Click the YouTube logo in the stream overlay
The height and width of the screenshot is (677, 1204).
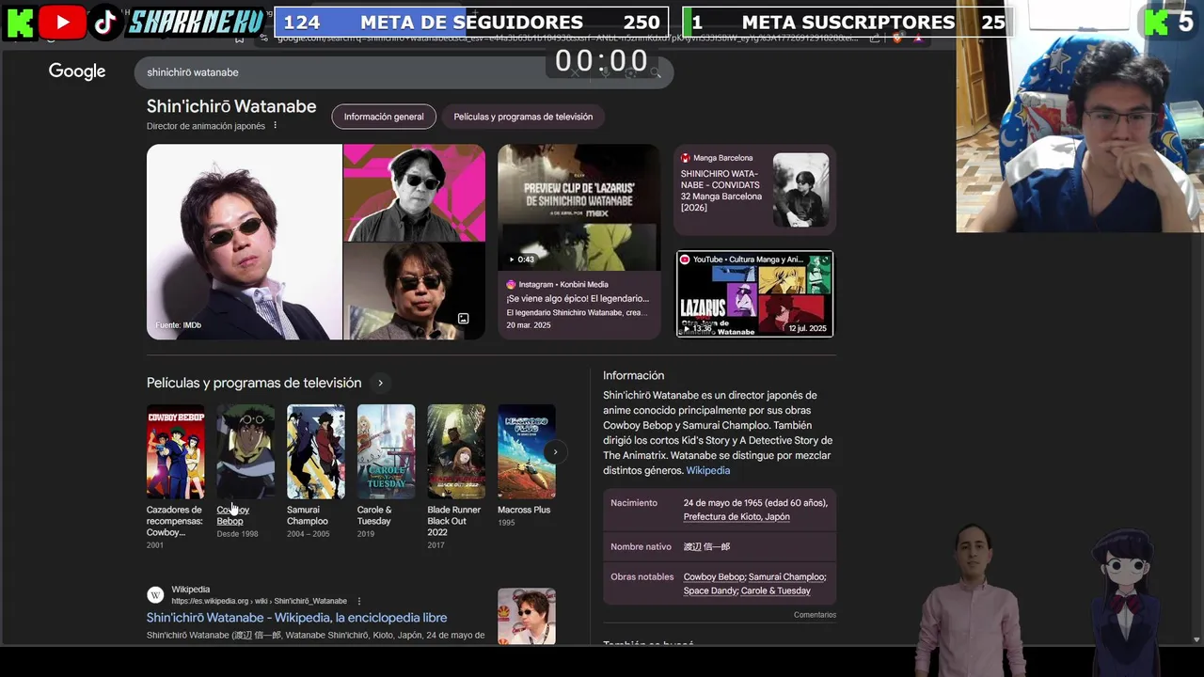click(x=63, y=23)
